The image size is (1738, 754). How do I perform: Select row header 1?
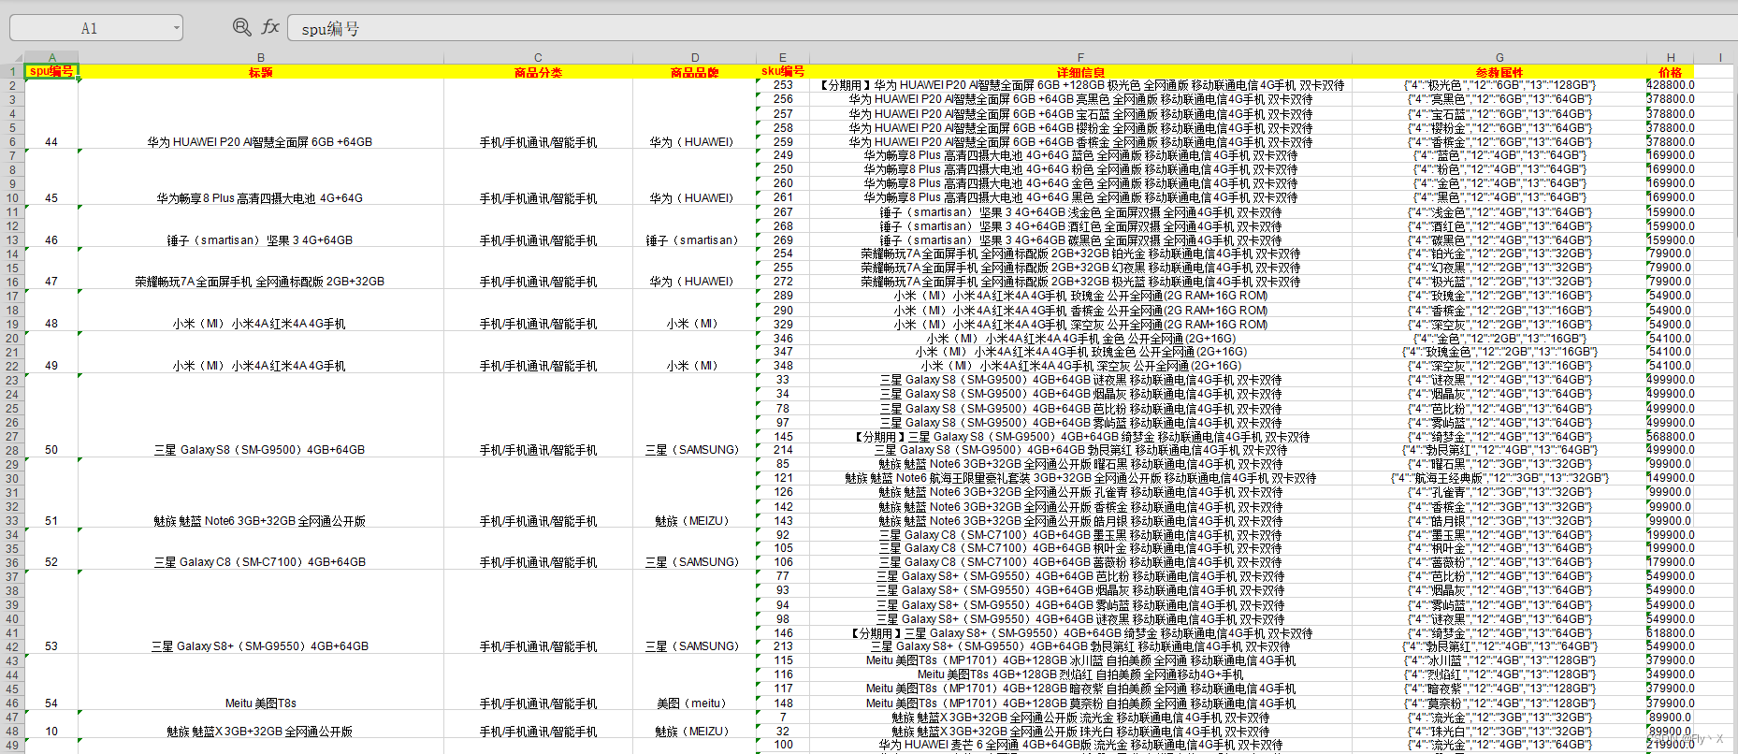coord(12,71)
